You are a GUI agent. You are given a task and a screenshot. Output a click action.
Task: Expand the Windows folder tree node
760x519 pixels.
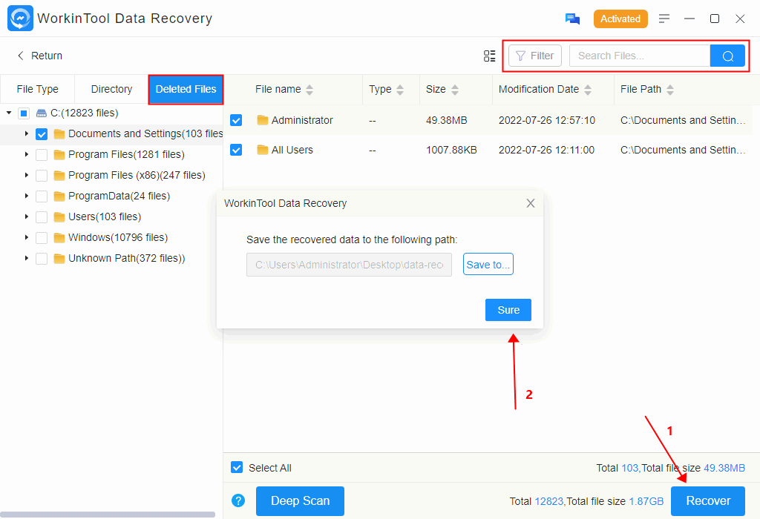tap(27, 238)
